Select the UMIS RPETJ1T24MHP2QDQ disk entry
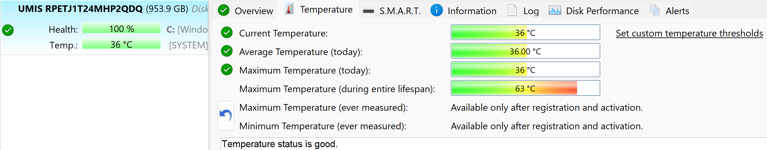 click(x=80, y=9)
